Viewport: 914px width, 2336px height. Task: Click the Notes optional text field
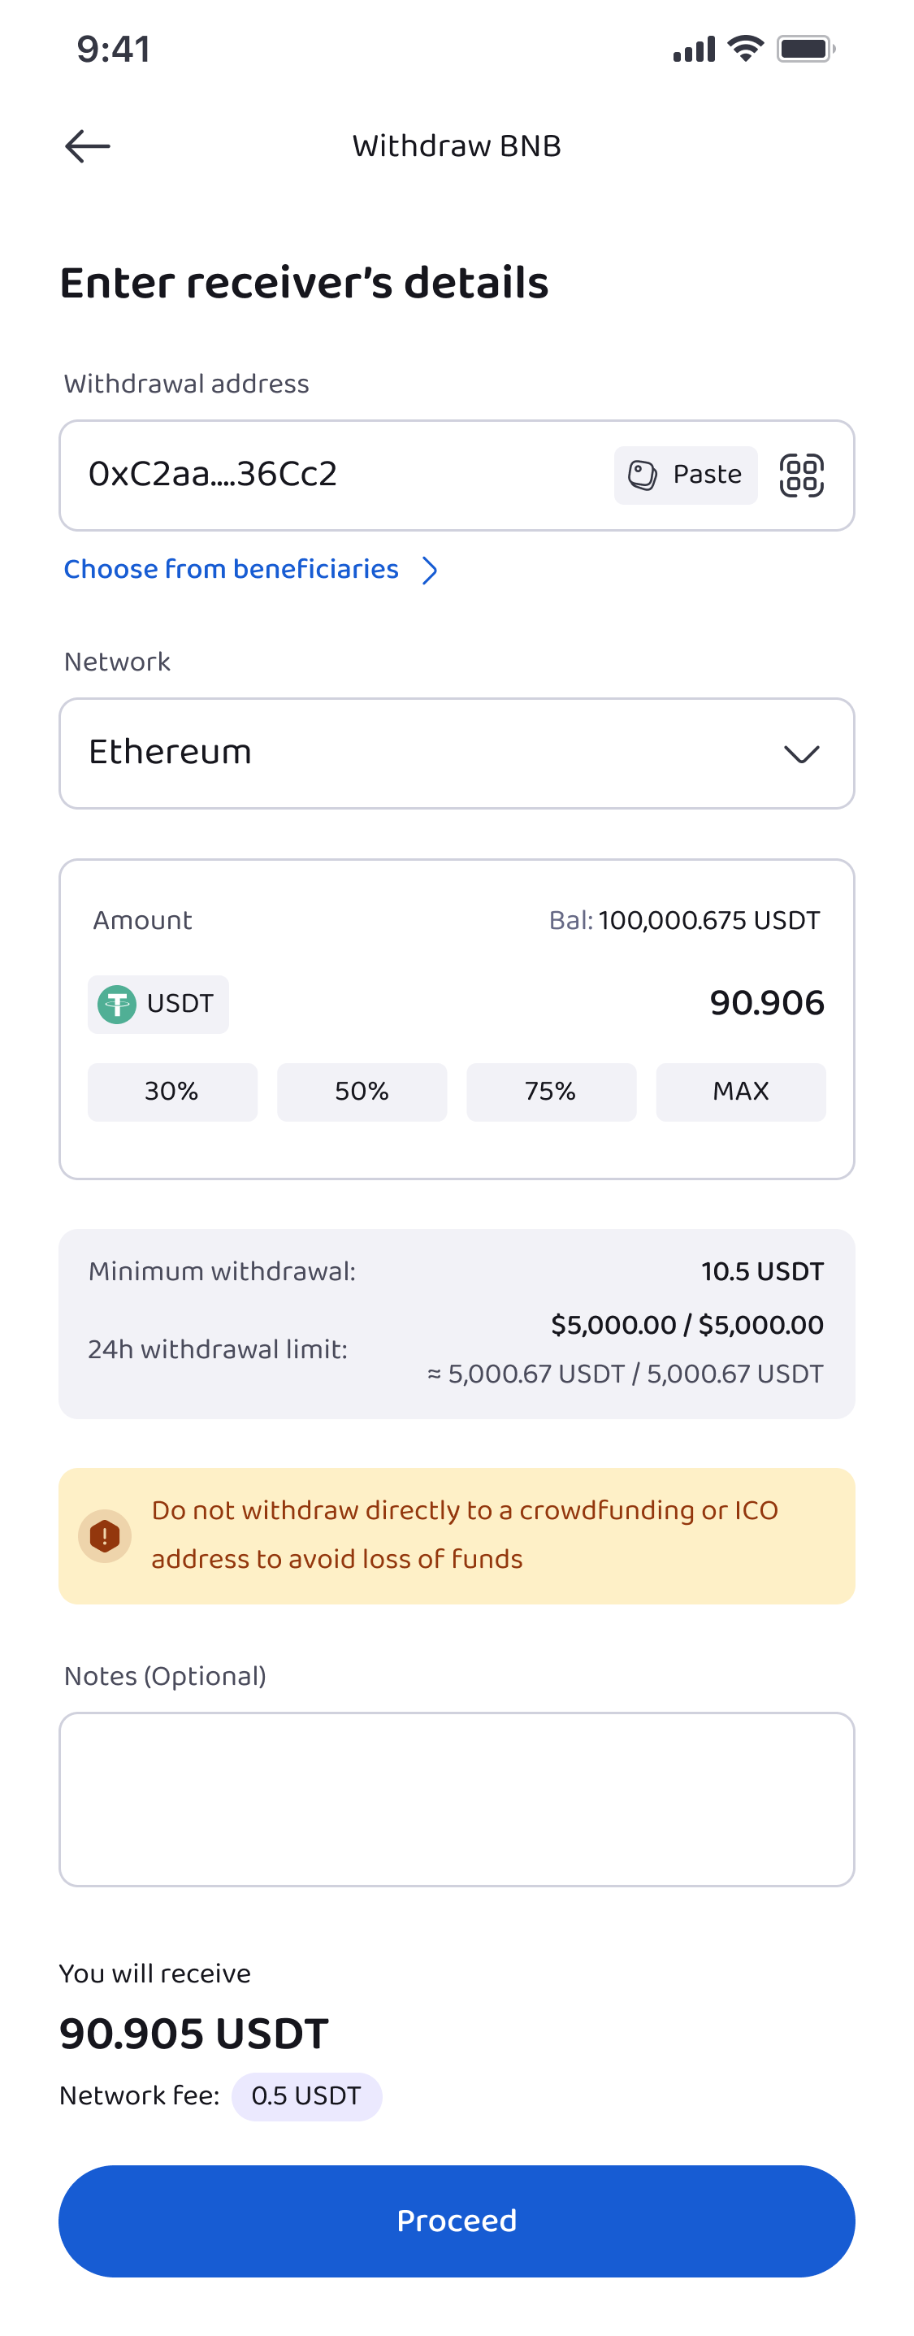(456, 1800)
